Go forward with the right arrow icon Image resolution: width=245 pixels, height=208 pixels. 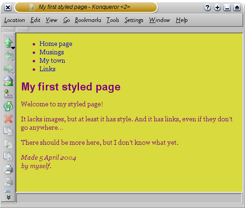pos(8,68)
